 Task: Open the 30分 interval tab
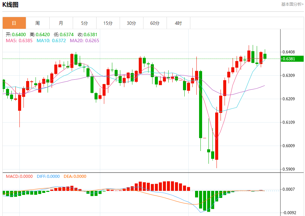pos(131,23)
